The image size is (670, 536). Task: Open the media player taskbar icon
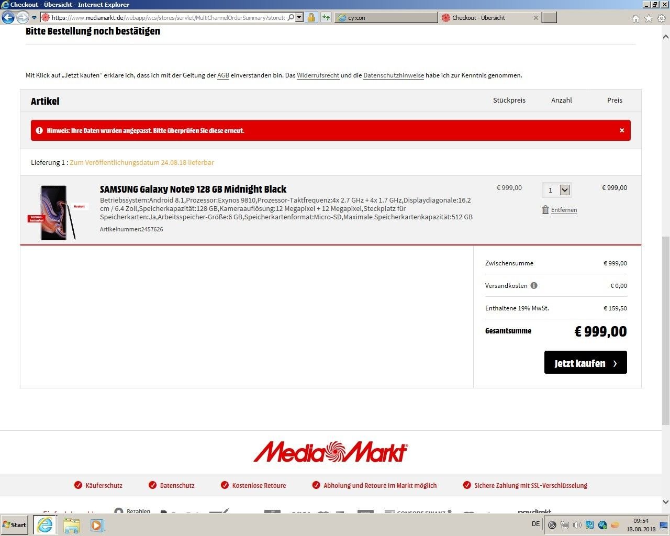pyautogui.click(x=97, y=525)
